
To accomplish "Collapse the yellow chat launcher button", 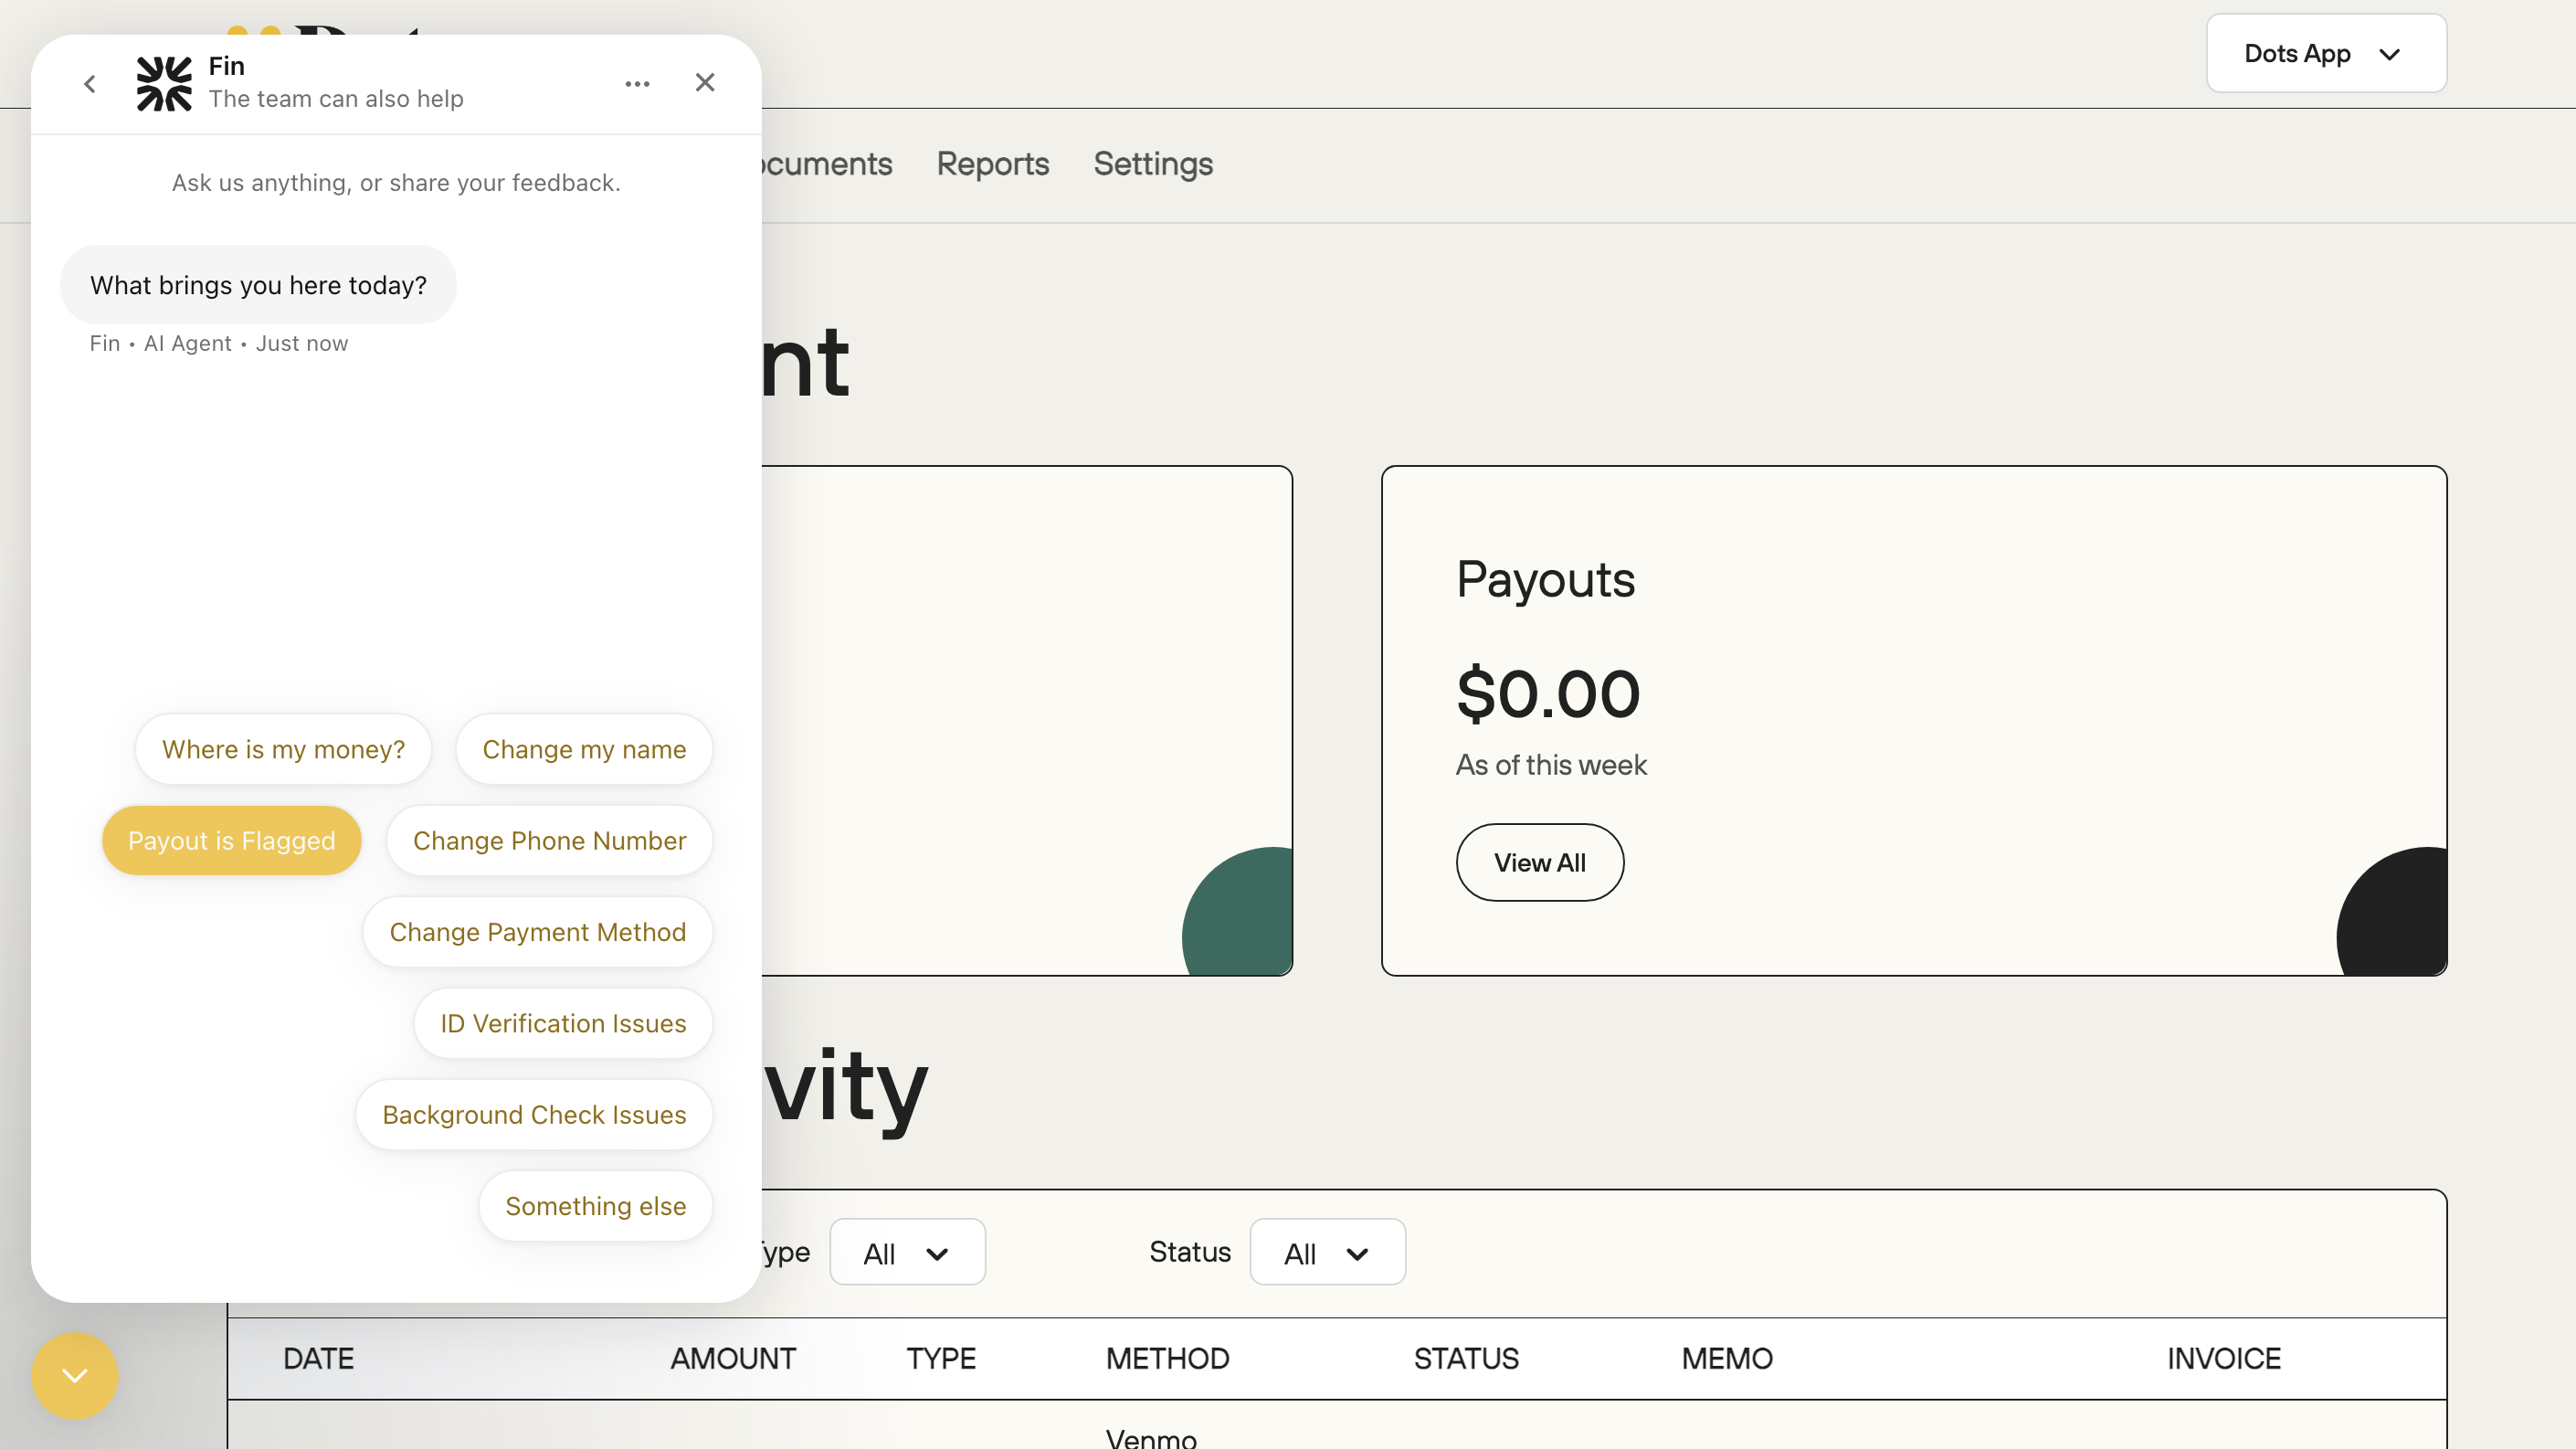I will (x=75, y=1375).
